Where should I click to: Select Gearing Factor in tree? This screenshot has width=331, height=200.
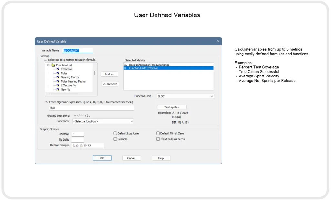pyautogui.click(x=70, y=77)
